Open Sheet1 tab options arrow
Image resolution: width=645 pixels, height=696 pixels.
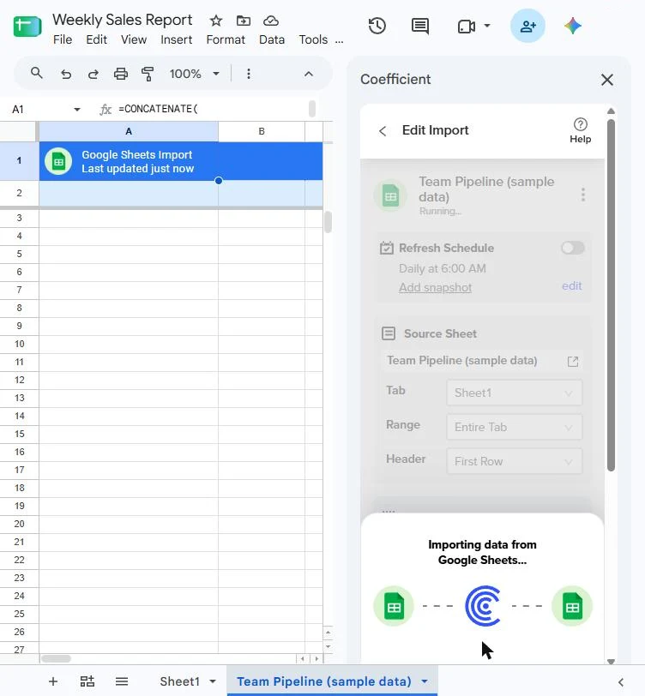(213, 681)
